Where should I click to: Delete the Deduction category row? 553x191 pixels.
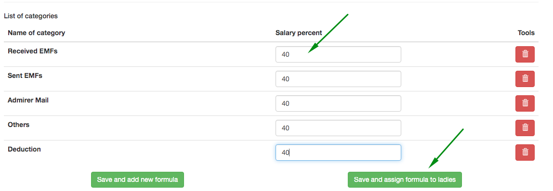pos(525,152)
